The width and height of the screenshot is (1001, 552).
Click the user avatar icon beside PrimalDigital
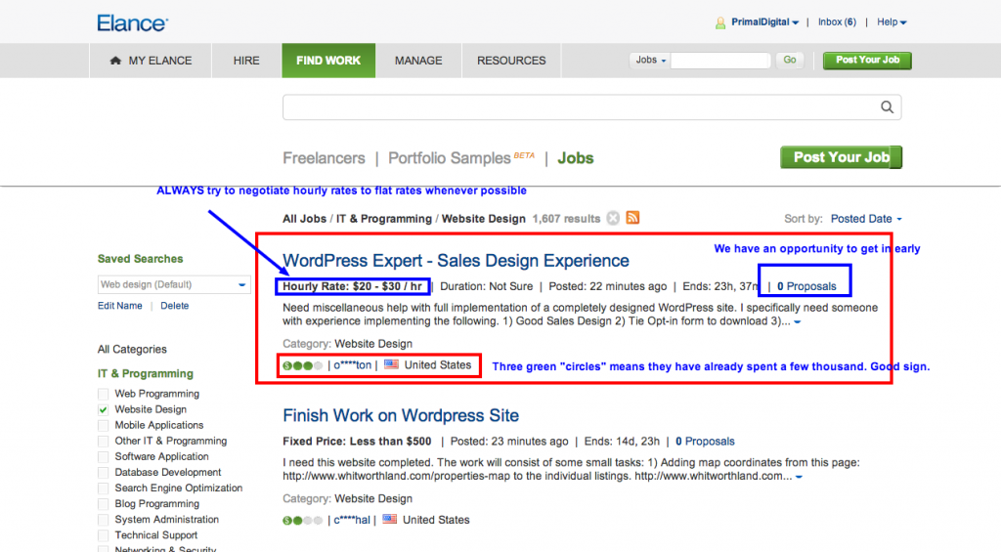(721, 22)
